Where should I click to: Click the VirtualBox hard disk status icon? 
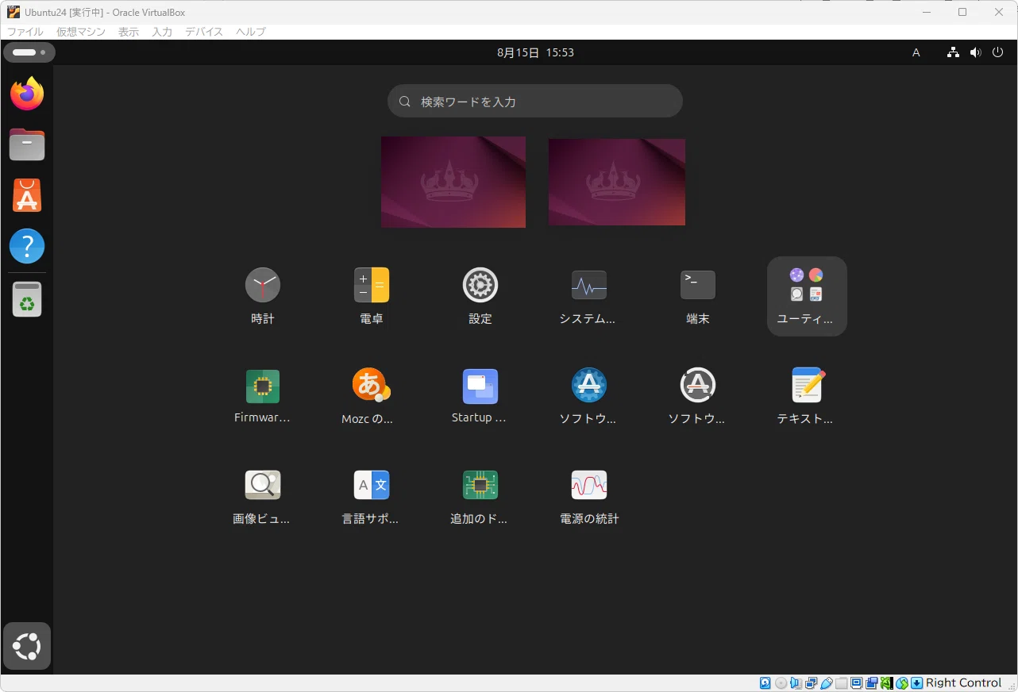765,683
